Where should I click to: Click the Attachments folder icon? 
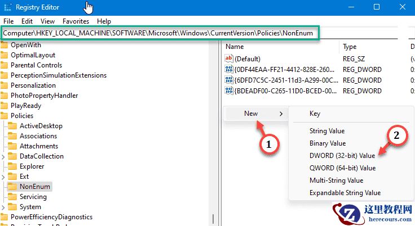click(12, 146)
